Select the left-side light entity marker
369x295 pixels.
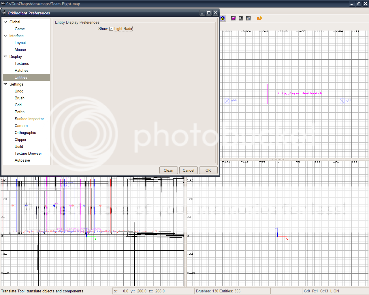coord(227,101)
